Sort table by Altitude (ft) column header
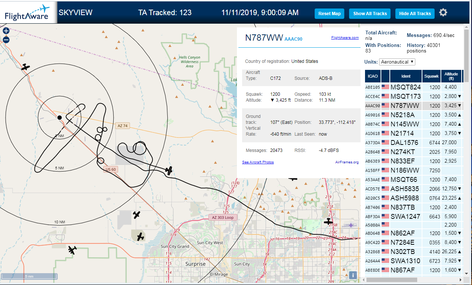The height and width of the screenshot is (285, 472). (451, 76)
